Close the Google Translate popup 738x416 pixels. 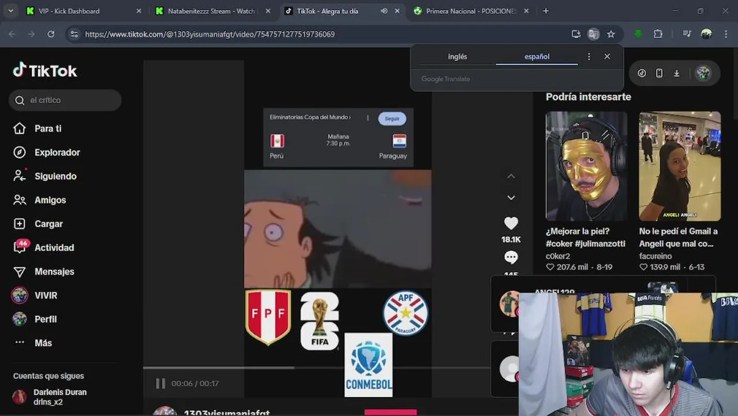(607, 57)
